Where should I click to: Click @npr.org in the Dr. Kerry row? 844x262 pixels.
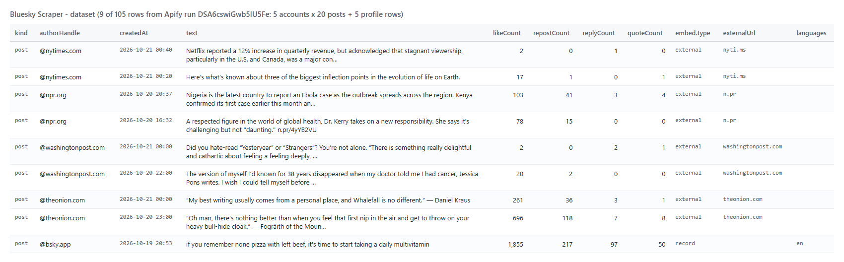coord(53,122)
